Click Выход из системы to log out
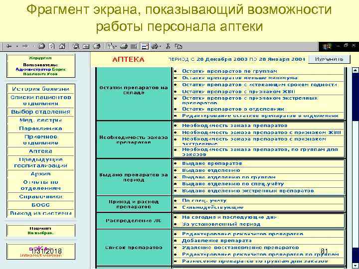359x269 pixels. tap(41, 213)
